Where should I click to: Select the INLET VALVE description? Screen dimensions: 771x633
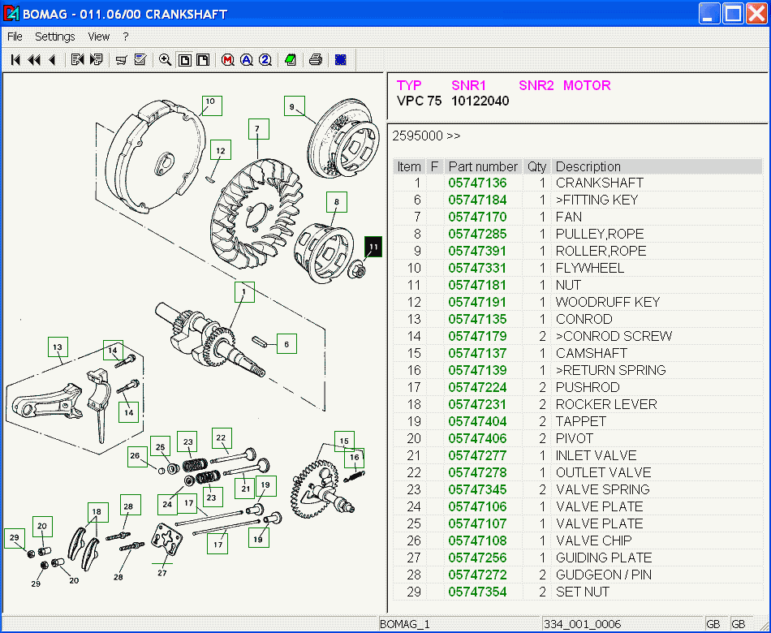tap(596, 455)
